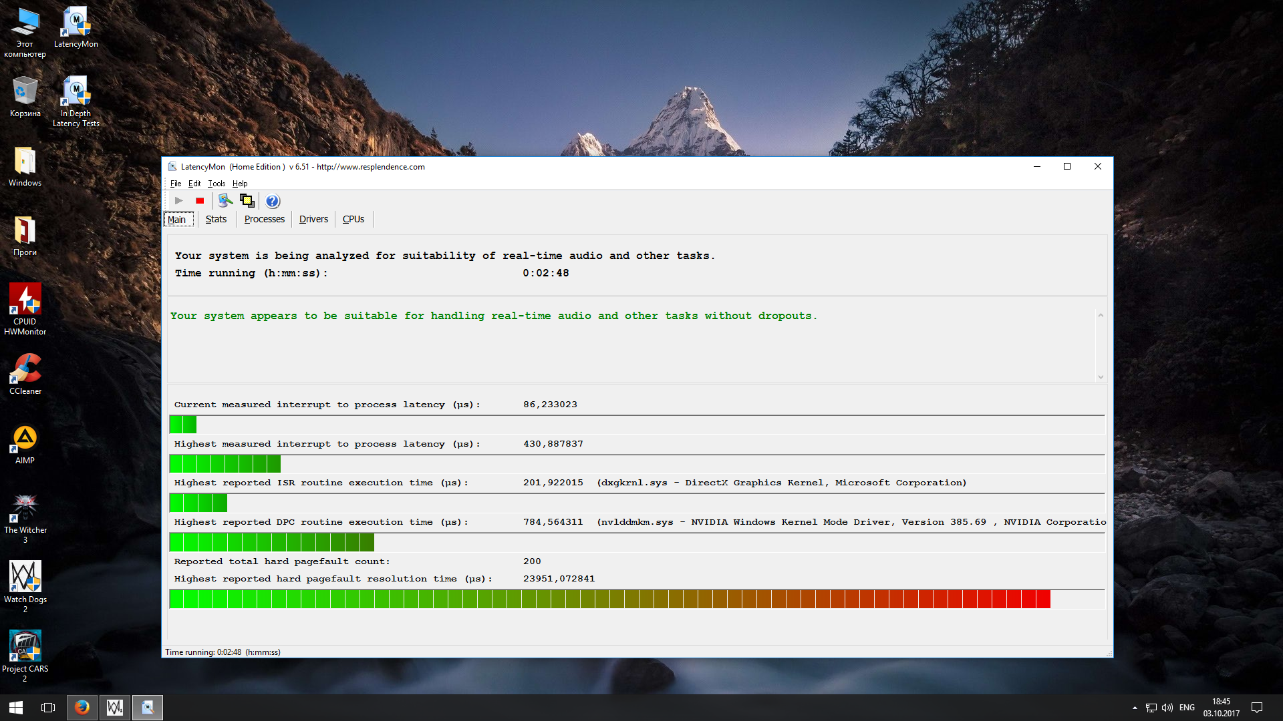Open In Depth Latency Tests desktop shortcut
The width and height of the screenshot is (1283, 721).
point(76,101)
